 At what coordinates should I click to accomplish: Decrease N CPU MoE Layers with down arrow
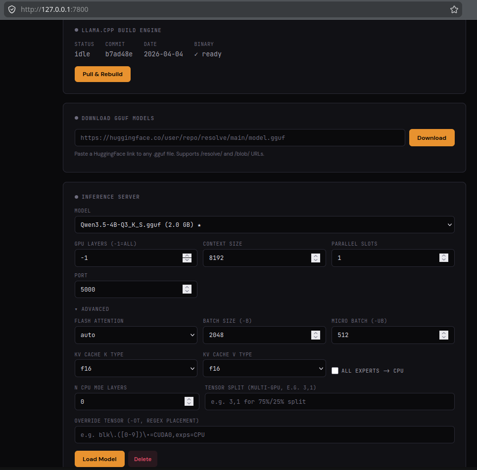click(189, 404)
